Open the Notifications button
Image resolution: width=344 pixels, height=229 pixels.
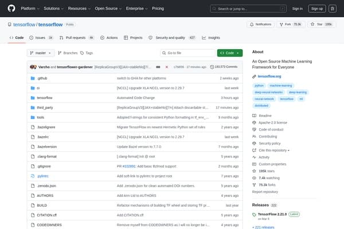tap(261, 24)
